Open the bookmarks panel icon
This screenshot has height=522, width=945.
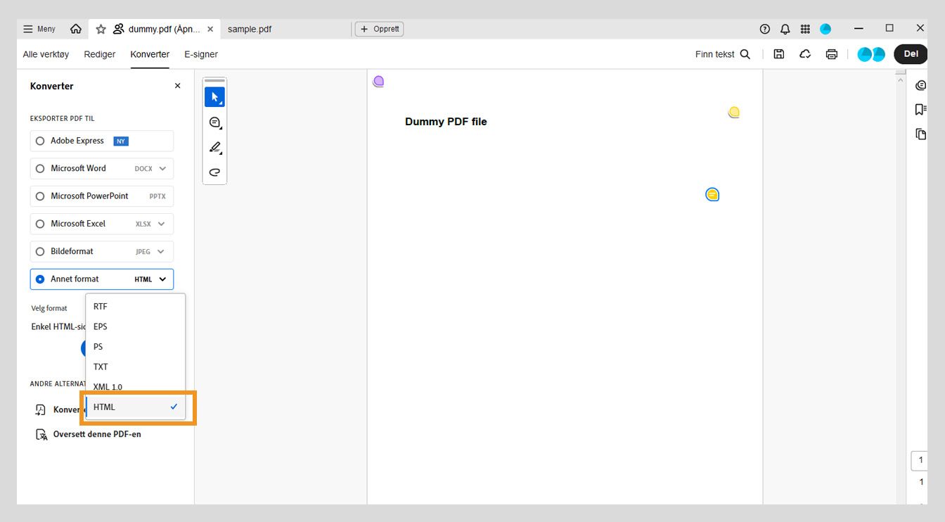pyautogui.click(x=920, y=109)
